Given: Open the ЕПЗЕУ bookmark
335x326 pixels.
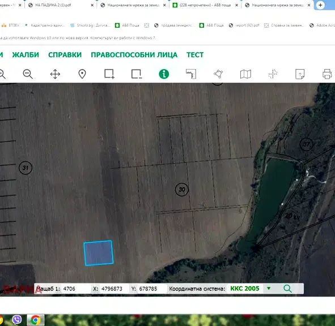Looking at the screenshot, I should 10,25.
